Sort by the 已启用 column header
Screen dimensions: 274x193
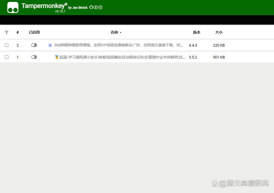click(x=34, y=32)
